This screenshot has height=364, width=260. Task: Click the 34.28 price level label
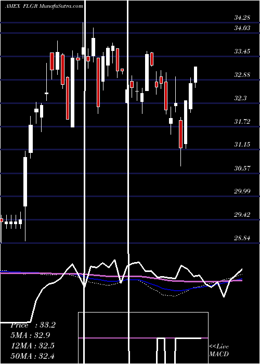(242, 17)
